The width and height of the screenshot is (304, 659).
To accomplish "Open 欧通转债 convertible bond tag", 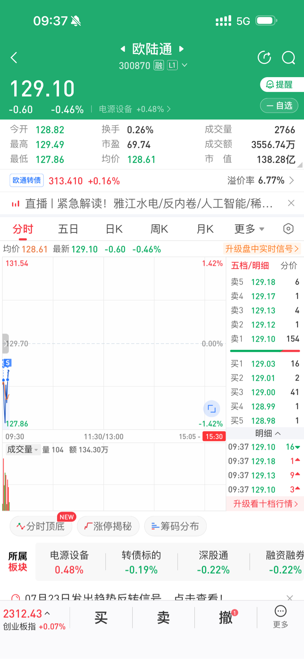I will [27, 180].
